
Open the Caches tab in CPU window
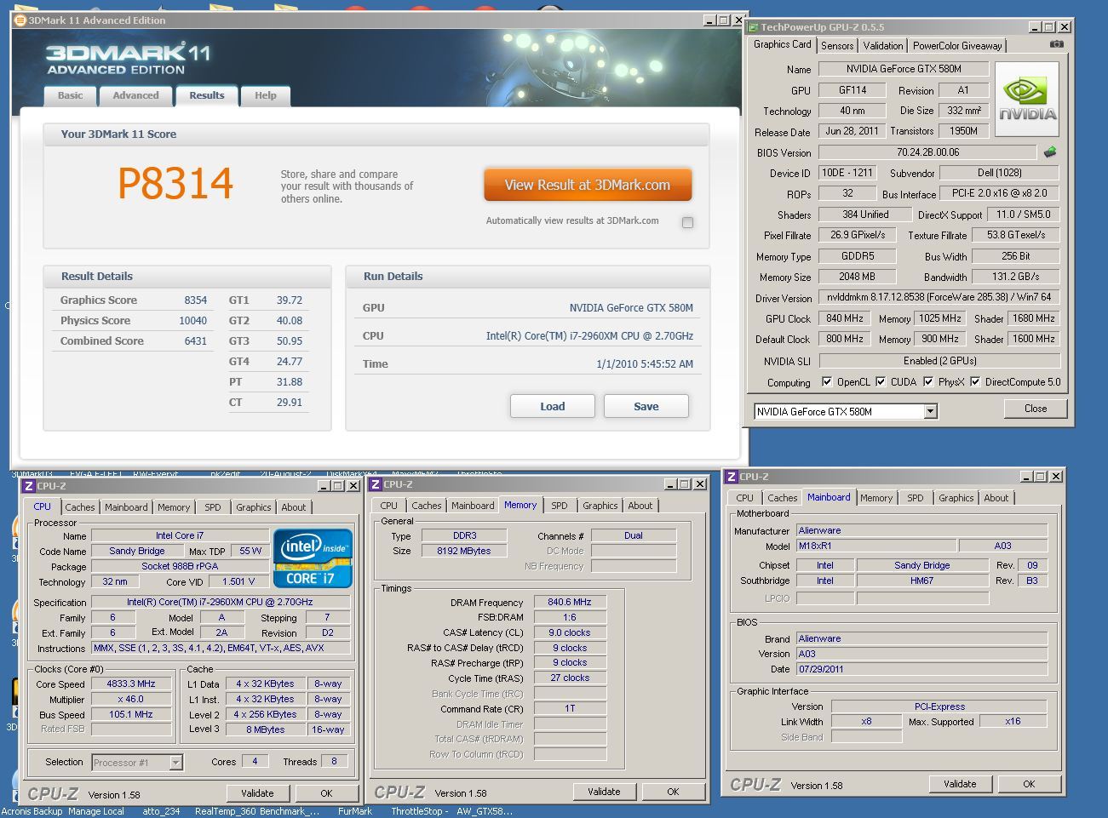(x=80, y=507)
